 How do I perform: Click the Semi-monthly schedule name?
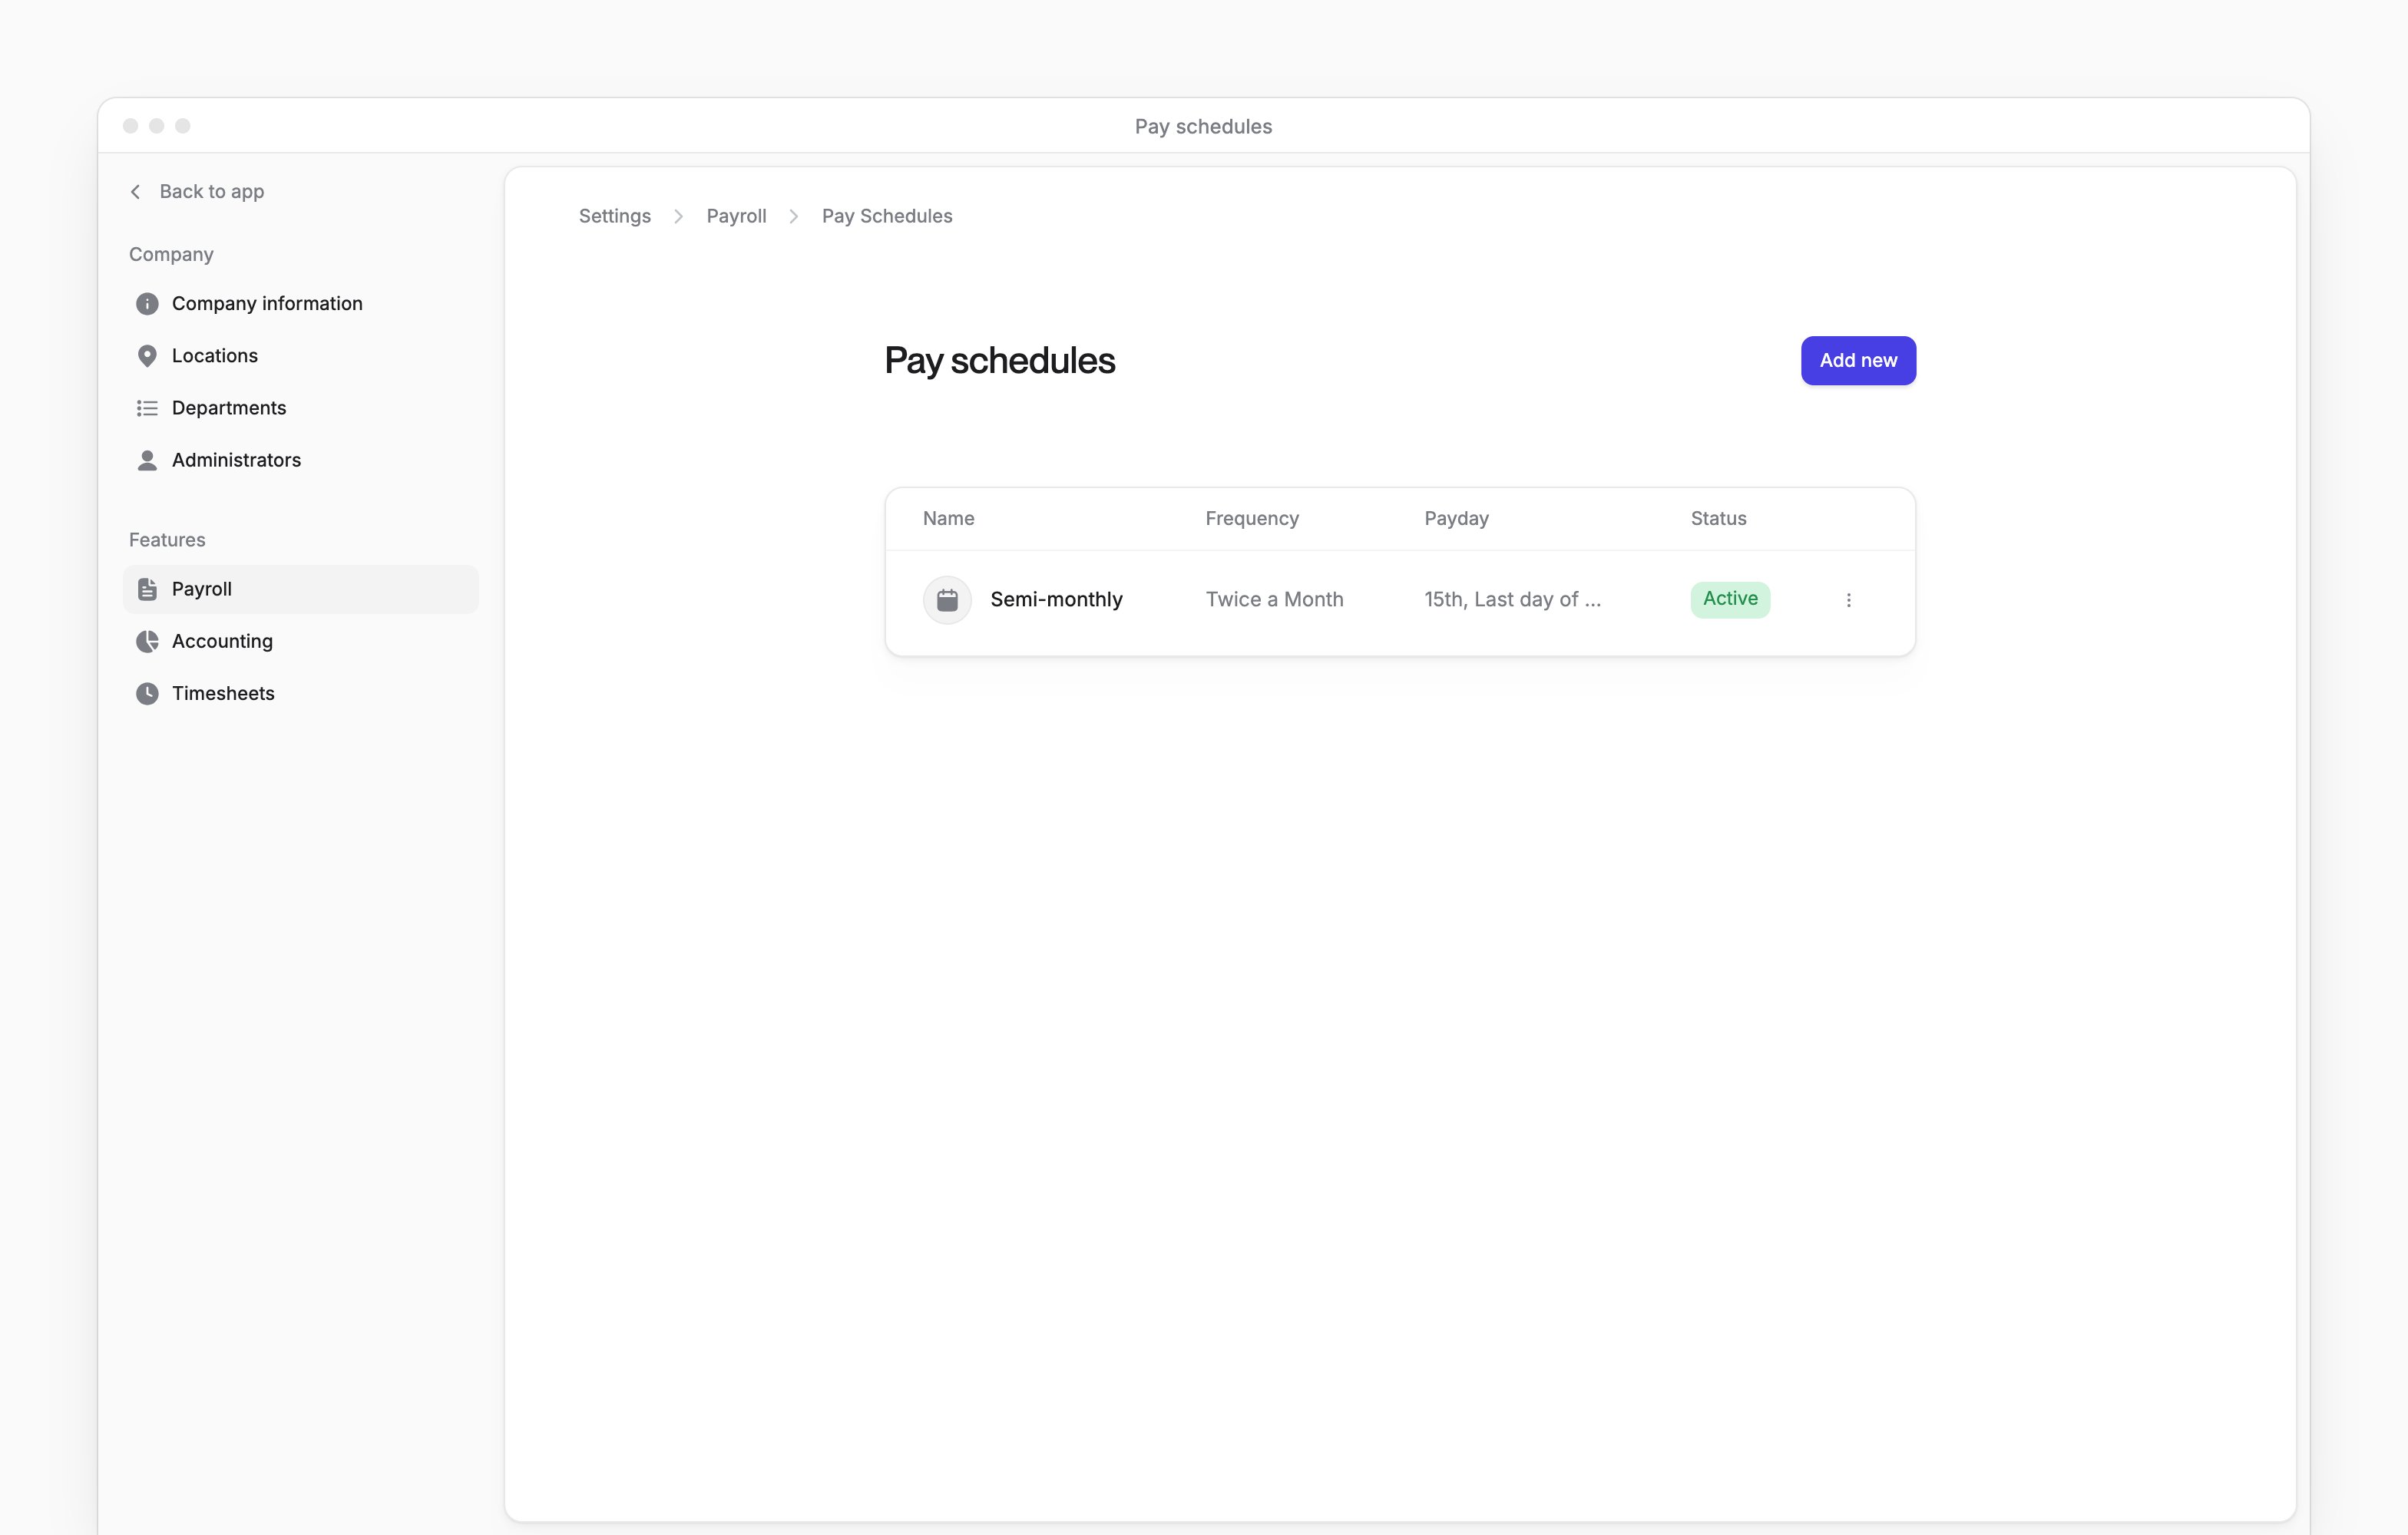tap(1056, 599)
